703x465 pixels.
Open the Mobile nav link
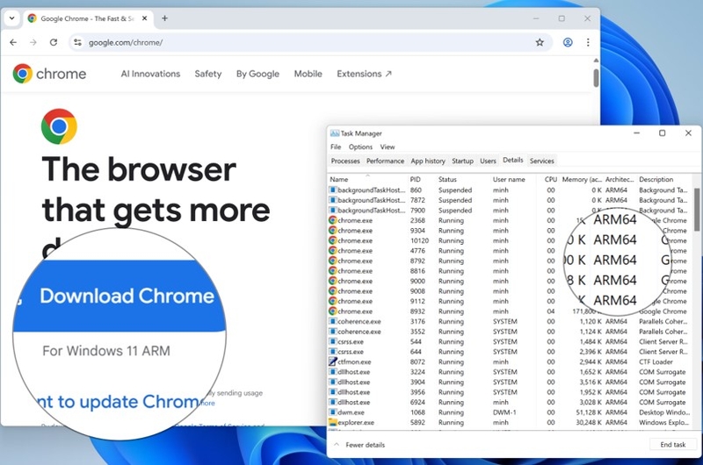click(x=308, y=74)
